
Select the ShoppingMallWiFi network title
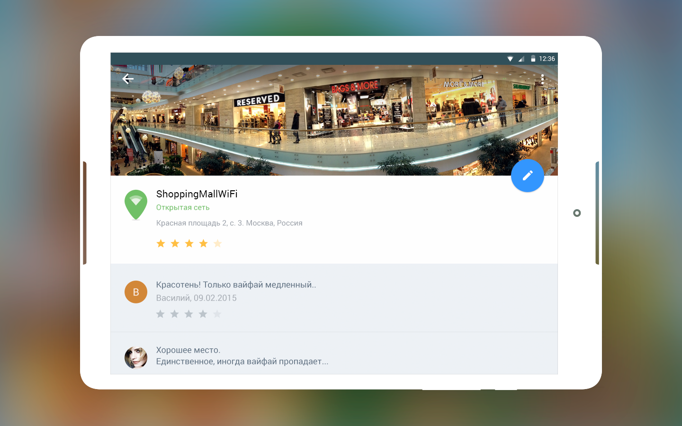(x=197, y=194)
